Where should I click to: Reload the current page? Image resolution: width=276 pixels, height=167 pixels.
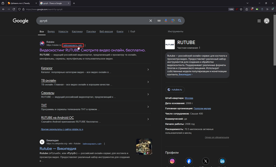click(x=14, y=9)
